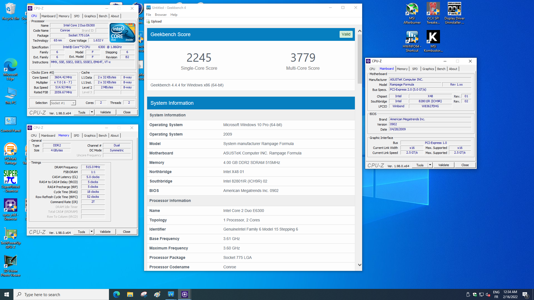This screenshot has width=534, height=300.
Task: Open Graphics tab in memory CPU-Z window
Action: [x=90, y=136]
